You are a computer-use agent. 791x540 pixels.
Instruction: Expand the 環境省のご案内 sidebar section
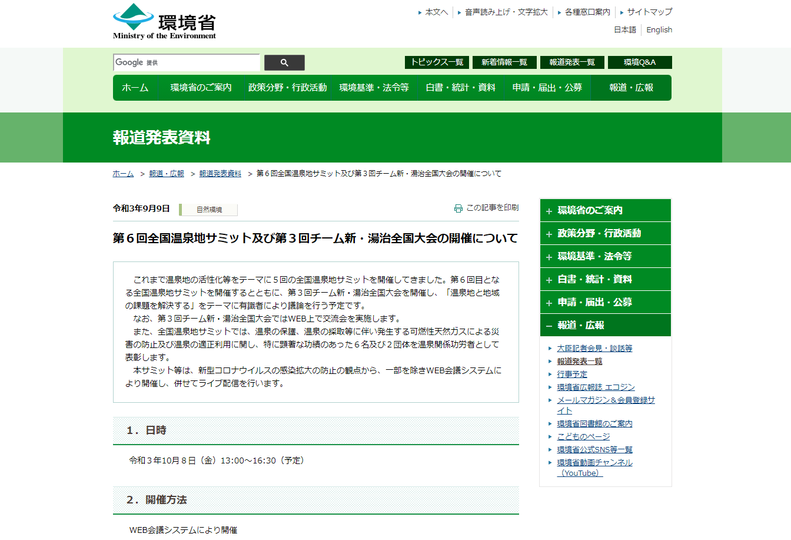click(x=605, y=210)
